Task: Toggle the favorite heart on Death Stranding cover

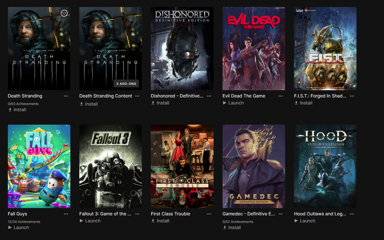Action: [64, 13]
